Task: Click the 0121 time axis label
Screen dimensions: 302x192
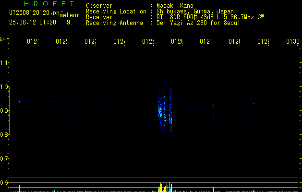Action: [33, 41]
